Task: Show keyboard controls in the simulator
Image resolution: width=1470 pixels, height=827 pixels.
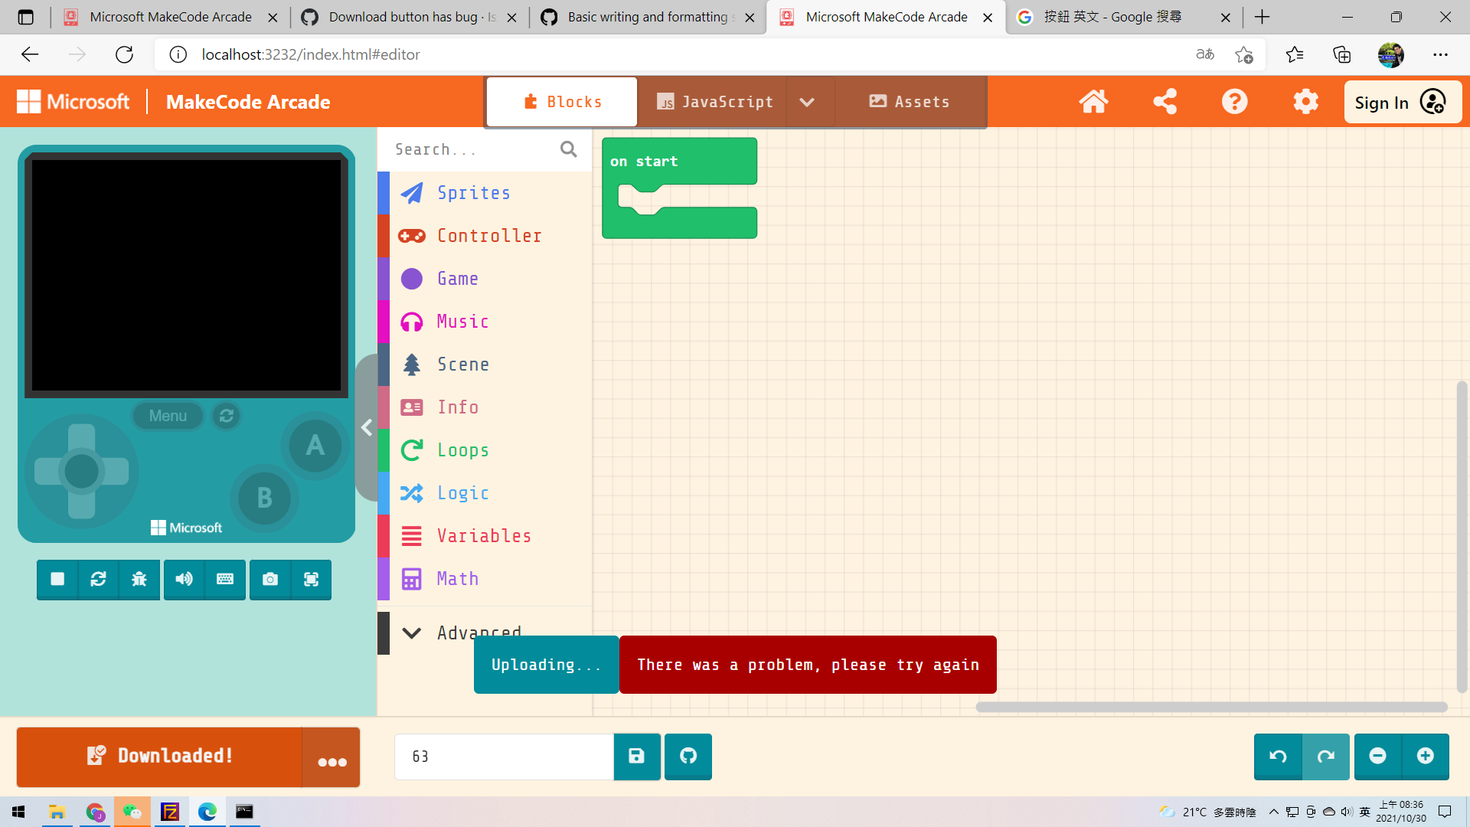Action: [x=225, y=580]
